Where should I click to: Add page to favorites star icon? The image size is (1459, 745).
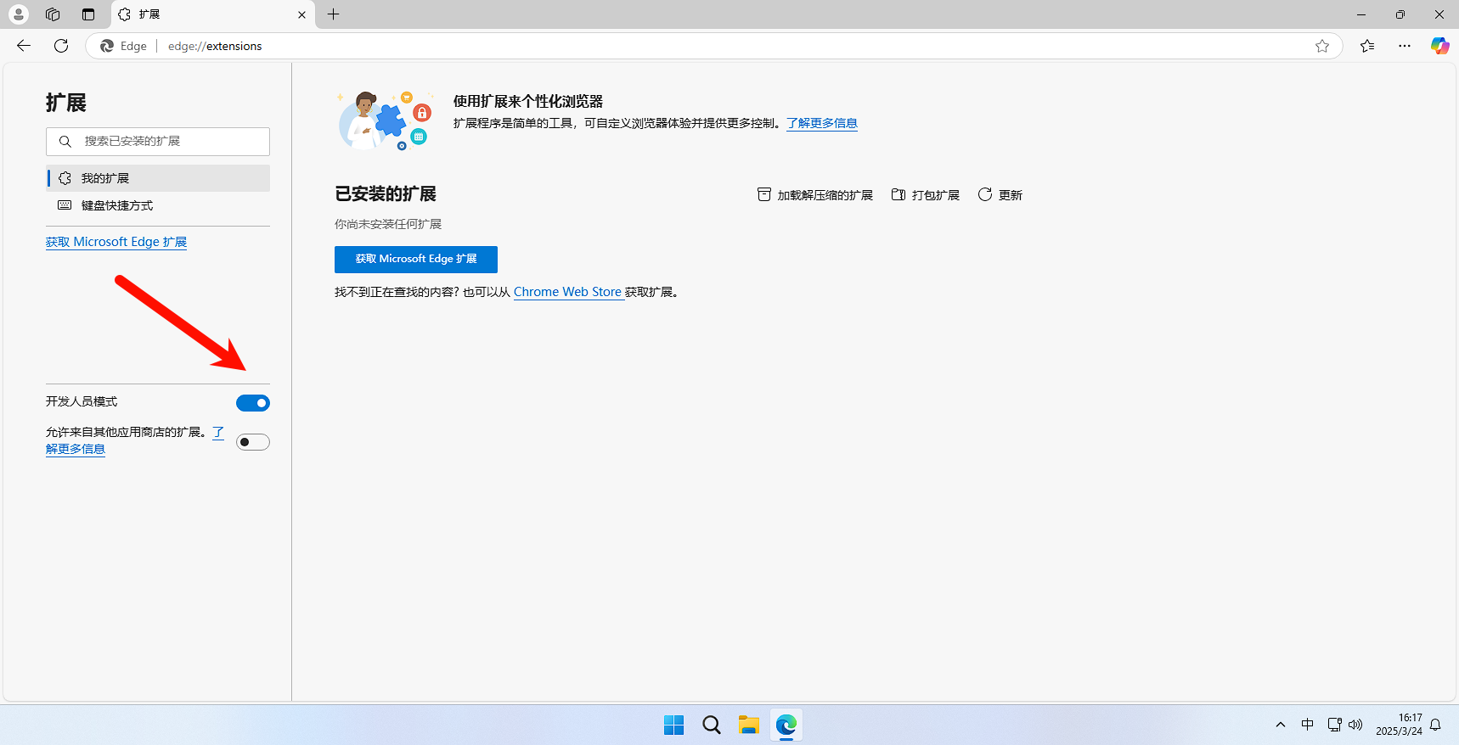click(x=1322, y=46)
